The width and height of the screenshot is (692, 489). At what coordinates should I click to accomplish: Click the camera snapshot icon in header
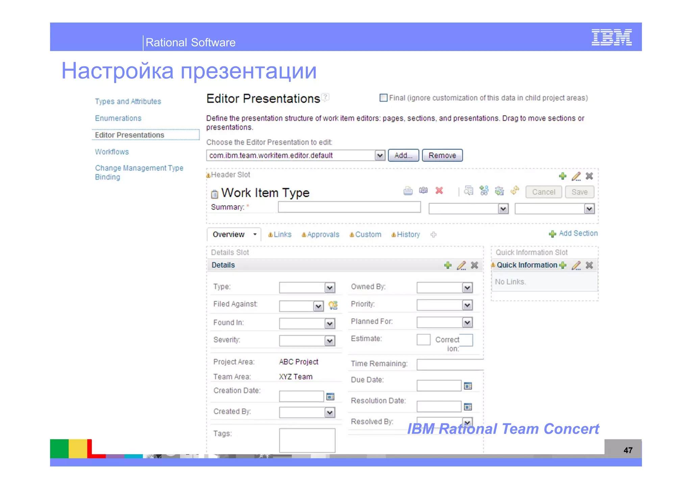(x=423, y=190)
